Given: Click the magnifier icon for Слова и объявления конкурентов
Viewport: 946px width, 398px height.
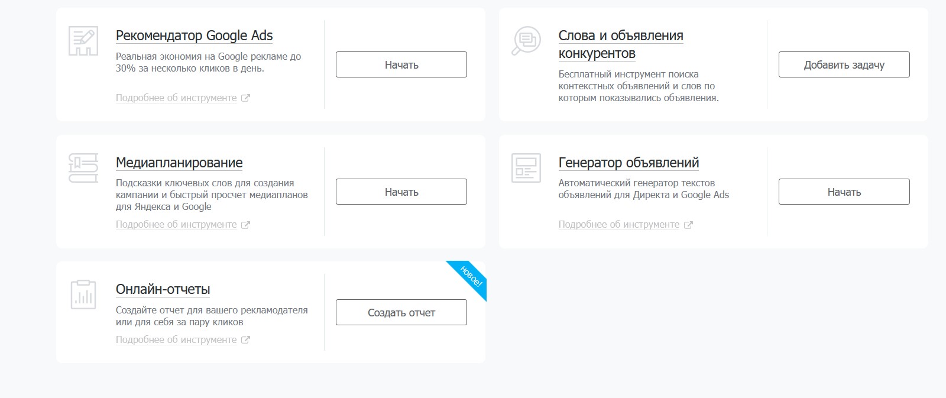Looking at the screenshot, I should coord(526,41).
